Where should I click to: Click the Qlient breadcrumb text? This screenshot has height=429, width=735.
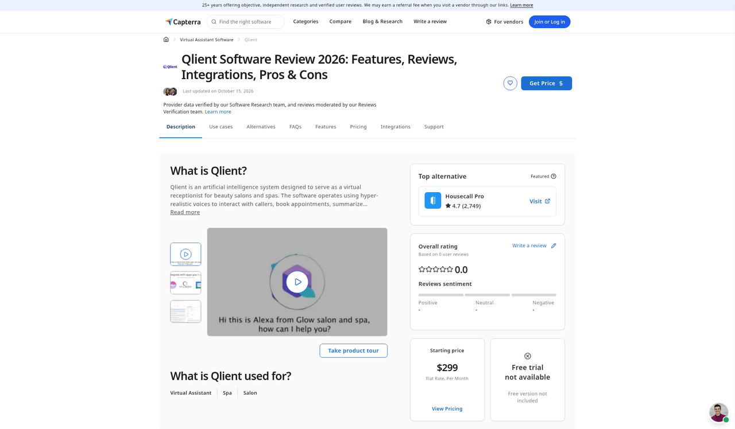point(251,40)
